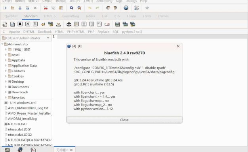Preview in browser with the globe icon
248x152 pixels.
126,8
